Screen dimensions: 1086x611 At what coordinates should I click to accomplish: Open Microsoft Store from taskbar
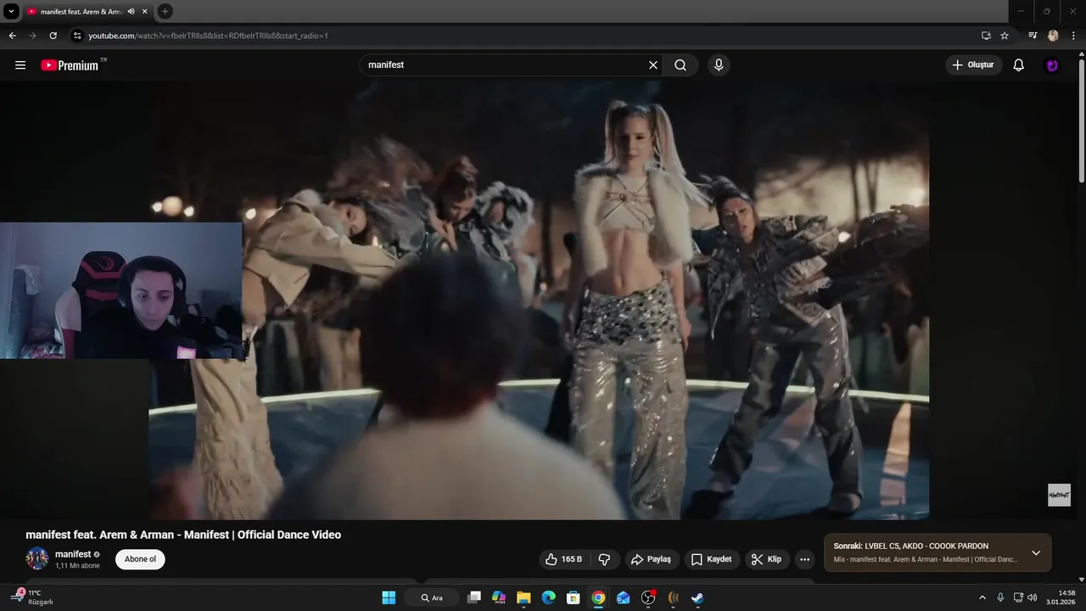(574, 597)
